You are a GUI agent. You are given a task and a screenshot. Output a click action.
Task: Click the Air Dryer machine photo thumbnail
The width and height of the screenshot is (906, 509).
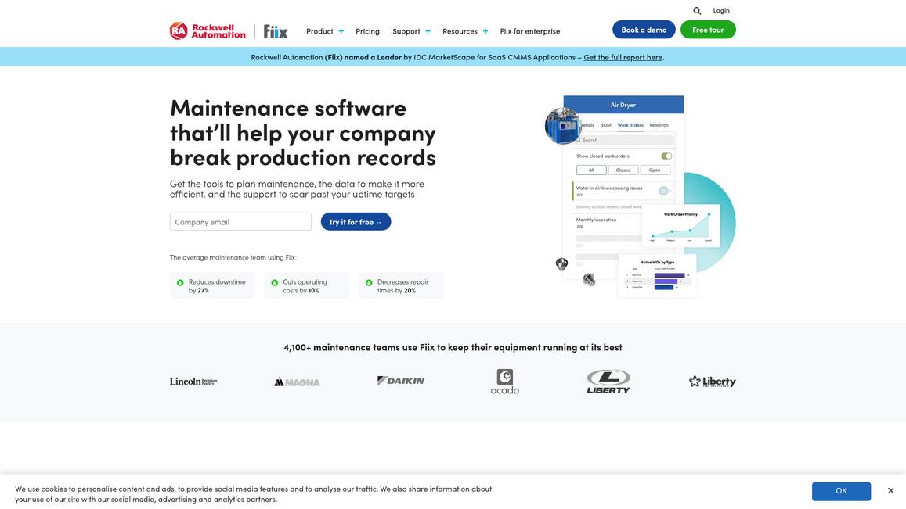coord(563,125)
